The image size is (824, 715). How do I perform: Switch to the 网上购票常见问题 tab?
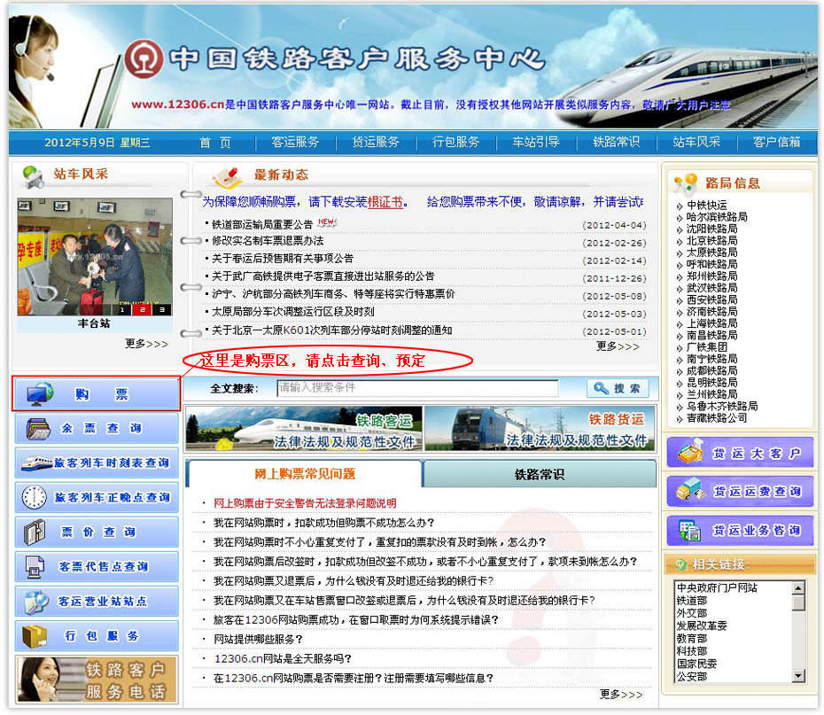point(305,474)
